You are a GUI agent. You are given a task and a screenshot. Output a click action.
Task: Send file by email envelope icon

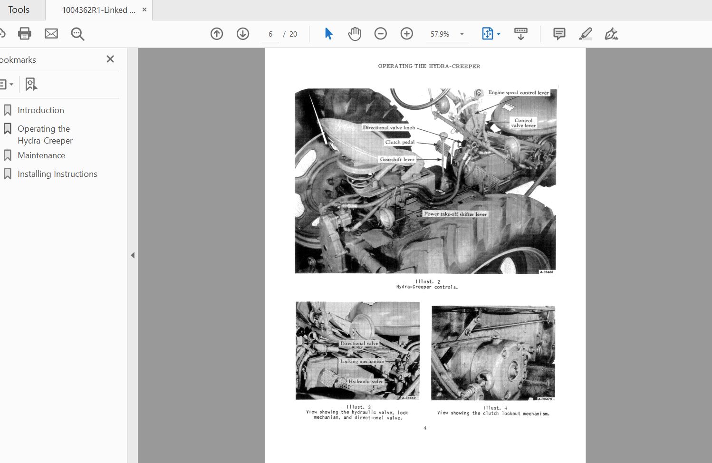(51, 34)
